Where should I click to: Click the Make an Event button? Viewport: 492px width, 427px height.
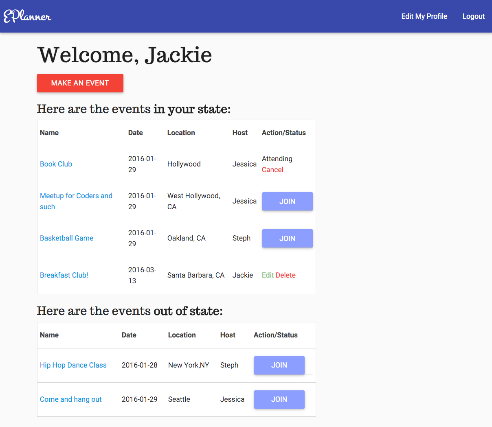tap(80, 83)
